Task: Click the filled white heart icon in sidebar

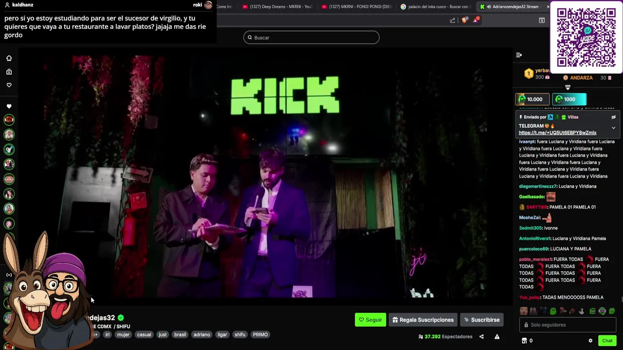Action: pos(9,106)
